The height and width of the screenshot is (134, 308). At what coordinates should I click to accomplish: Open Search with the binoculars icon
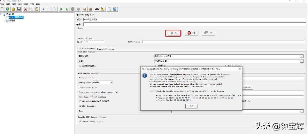(x=97, y=9)
